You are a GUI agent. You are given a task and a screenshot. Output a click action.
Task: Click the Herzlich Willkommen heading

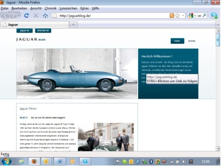click(157, 56)
